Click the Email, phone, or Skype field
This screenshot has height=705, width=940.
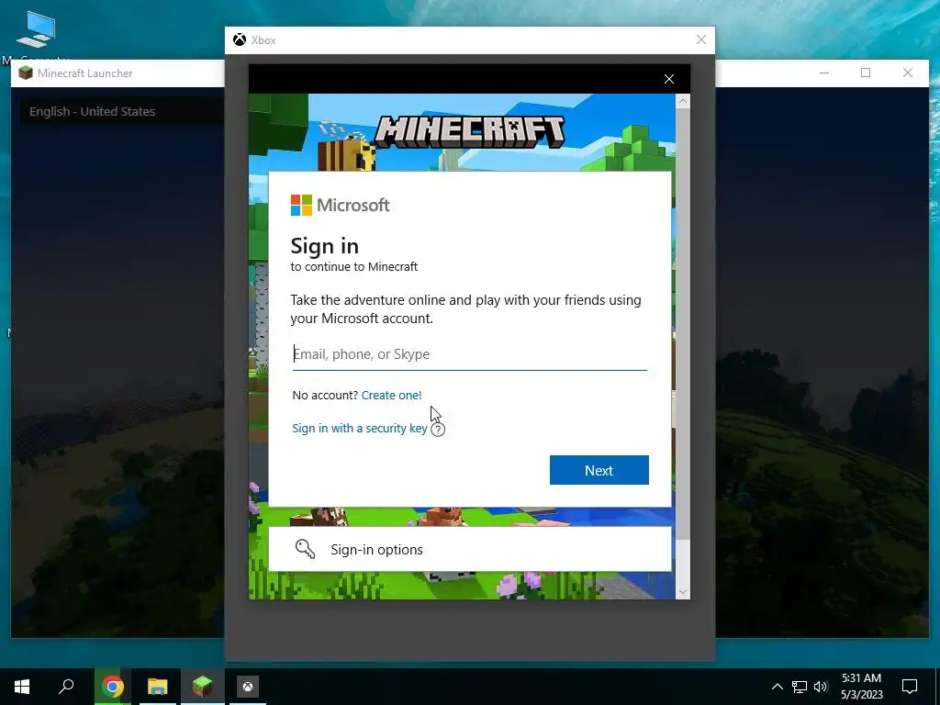(x=469, y=354)
